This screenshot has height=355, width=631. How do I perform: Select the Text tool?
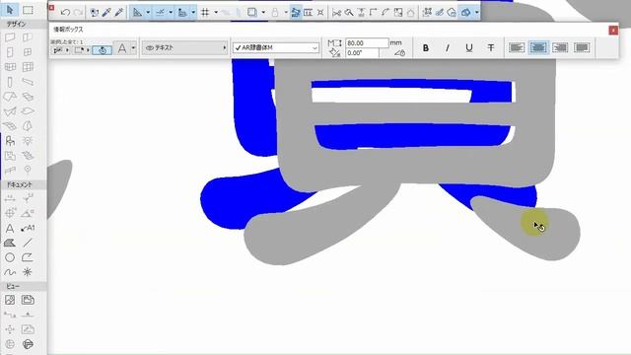pyautogui.click(x=10, y=228)
